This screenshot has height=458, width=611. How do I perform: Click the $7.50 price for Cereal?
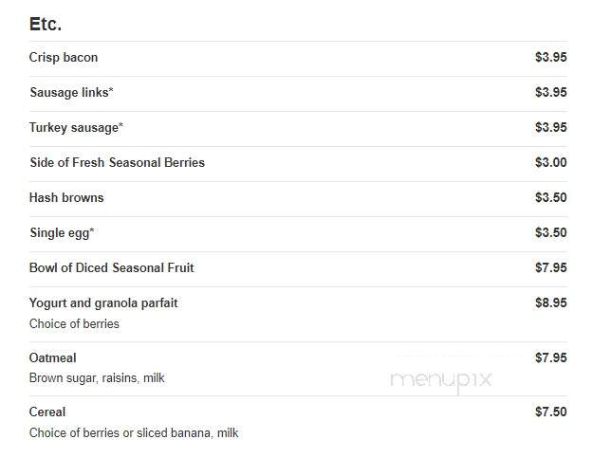coord(551,412)
